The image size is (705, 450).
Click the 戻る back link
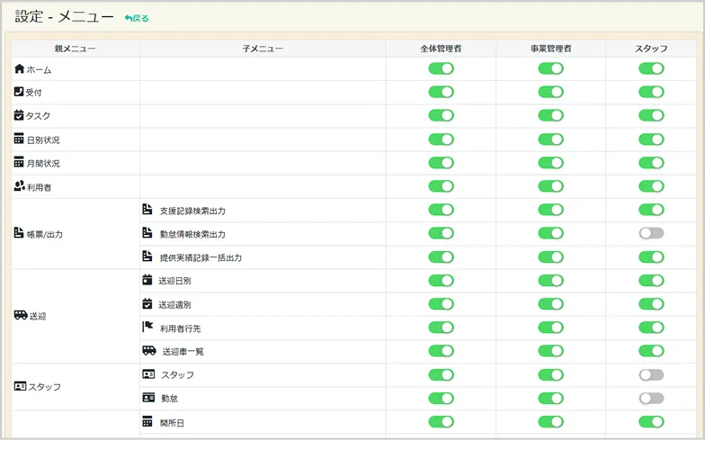137,18
